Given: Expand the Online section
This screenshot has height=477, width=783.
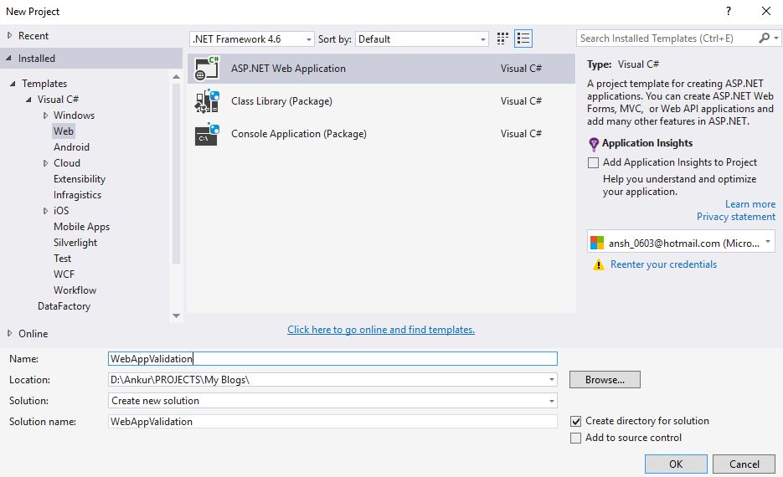Looking at the screenshot, I should [9, 333].
